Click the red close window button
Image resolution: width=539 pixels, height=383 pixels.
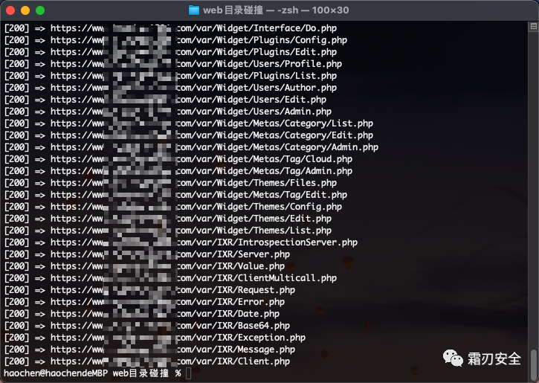pyautogui.click(x=10, y=10)
